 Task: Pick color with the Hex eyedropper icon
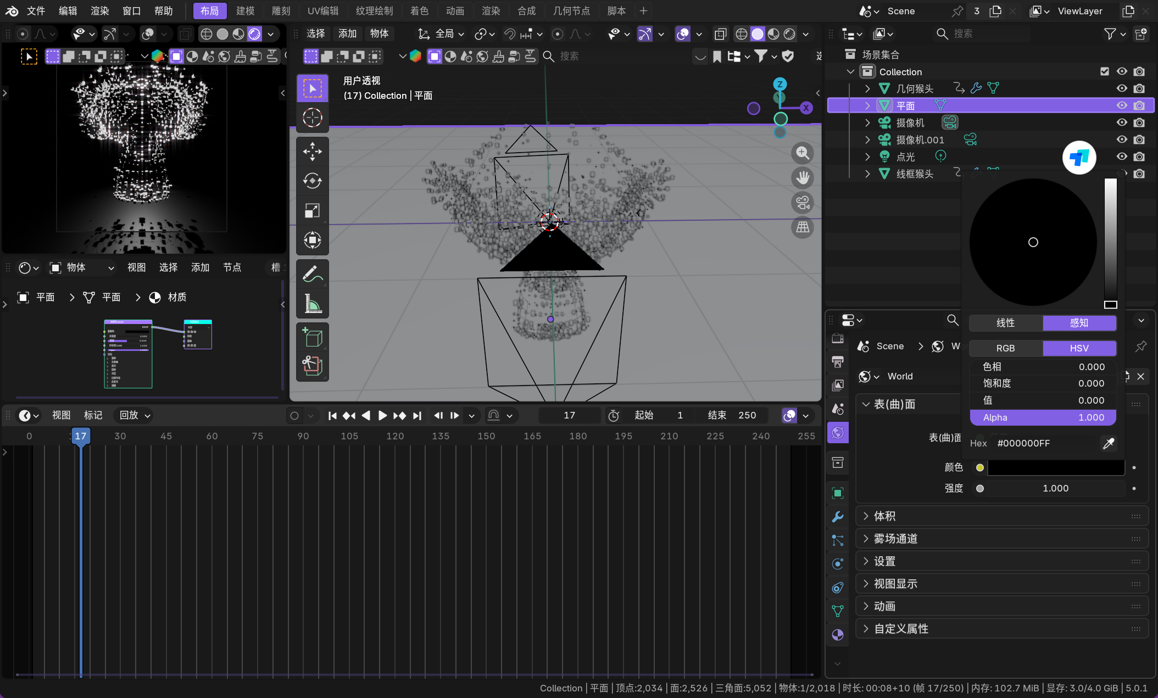pos(1108,443)
